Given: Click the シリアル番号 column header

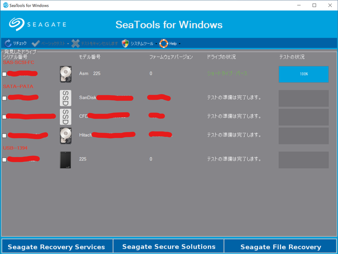Looking at the screenshot, I should point(15,57).
